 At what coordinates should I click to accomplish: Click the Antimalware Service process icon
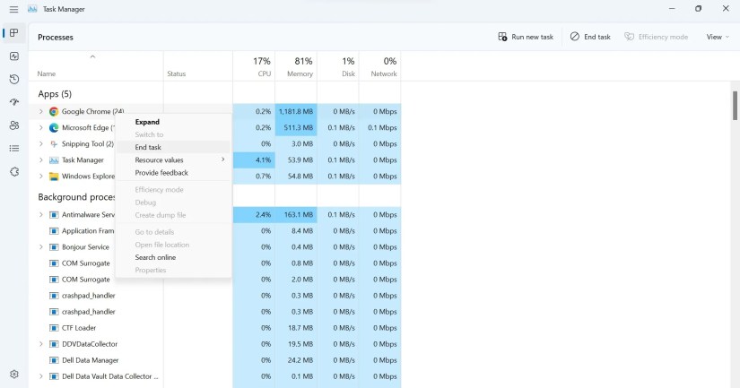click(x=54, y=215)
